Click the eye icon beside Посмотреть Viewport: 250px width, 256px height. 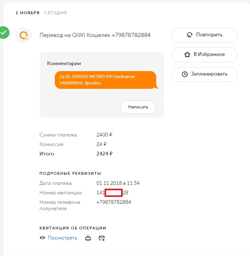click(x=42, y=238)
